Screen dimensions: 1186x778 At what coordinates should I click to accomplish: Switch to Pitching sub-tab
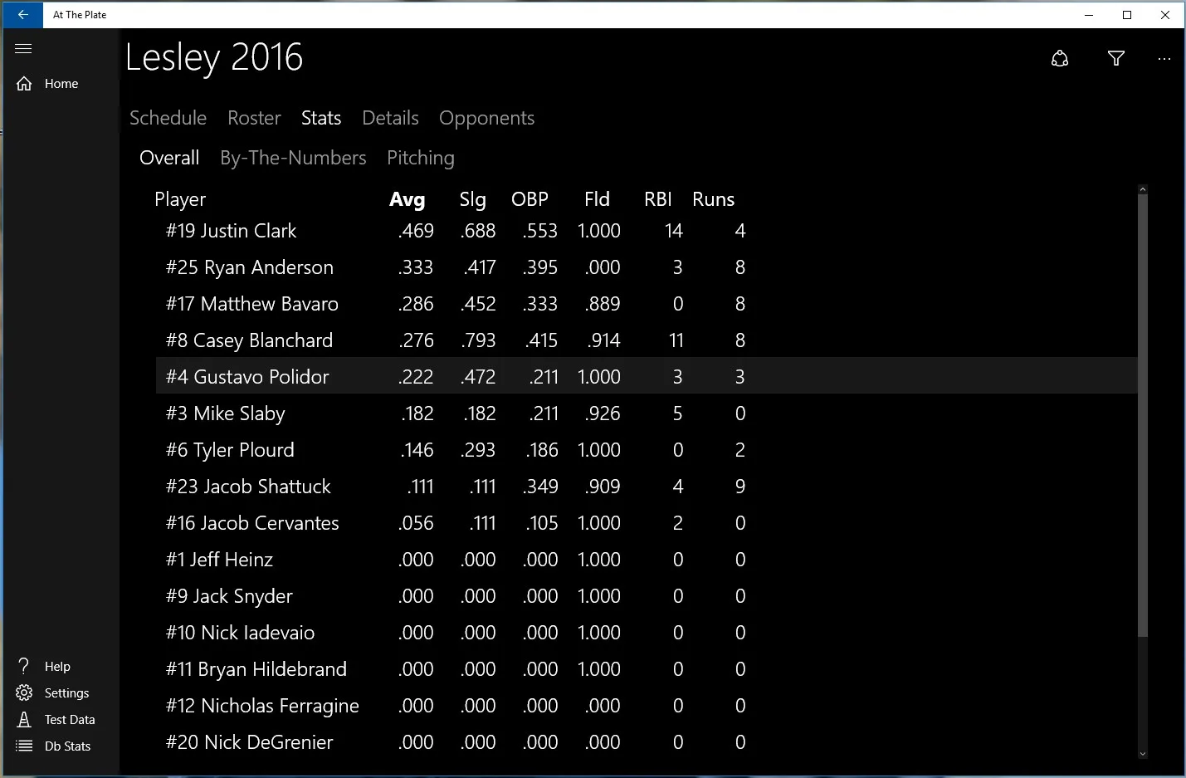421,158
